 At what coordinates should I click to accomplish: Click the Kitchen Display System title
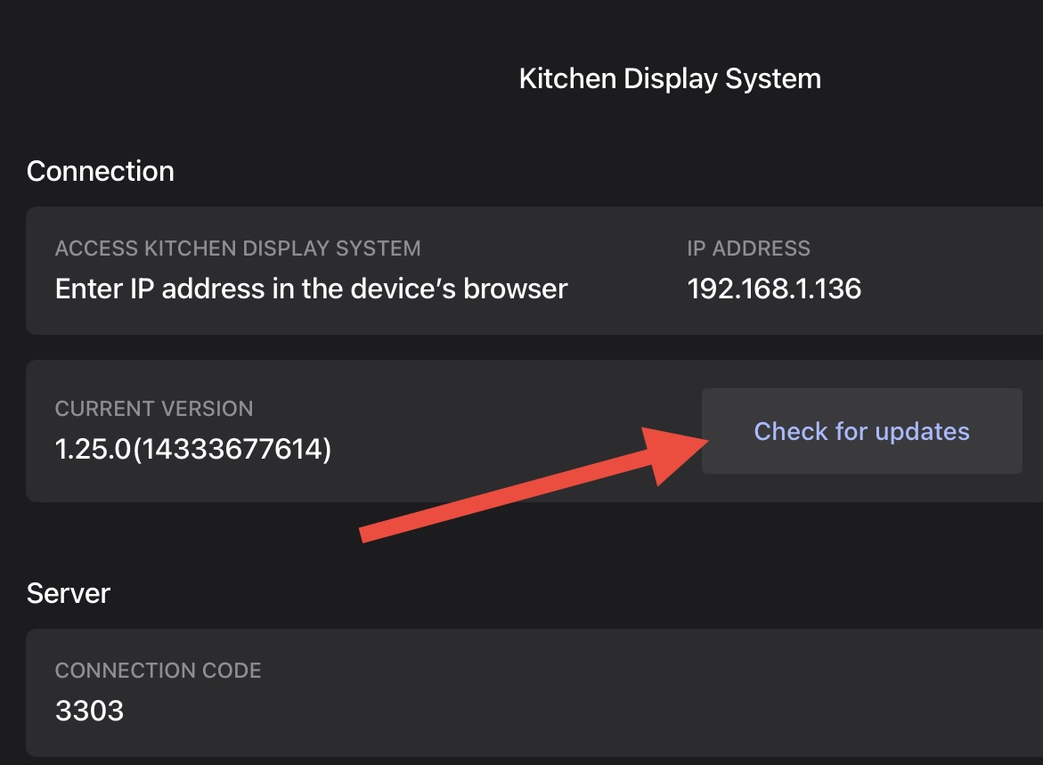click(x=670, y=78)
